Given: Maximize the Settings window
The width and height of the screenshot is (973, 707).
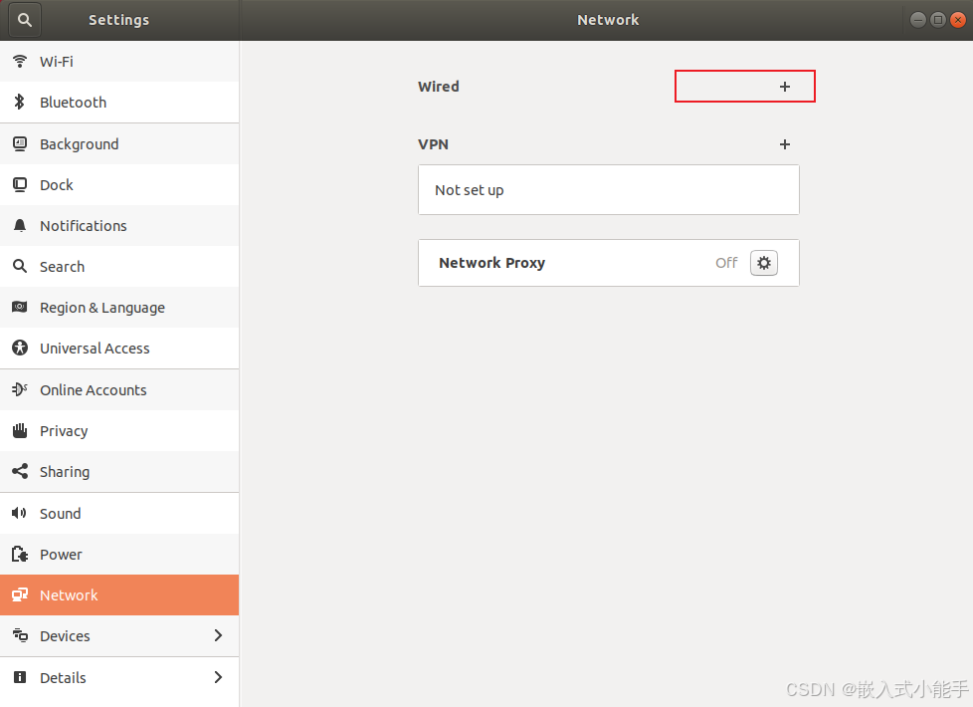Looking at the screenshot, I should tap(938, 20).
